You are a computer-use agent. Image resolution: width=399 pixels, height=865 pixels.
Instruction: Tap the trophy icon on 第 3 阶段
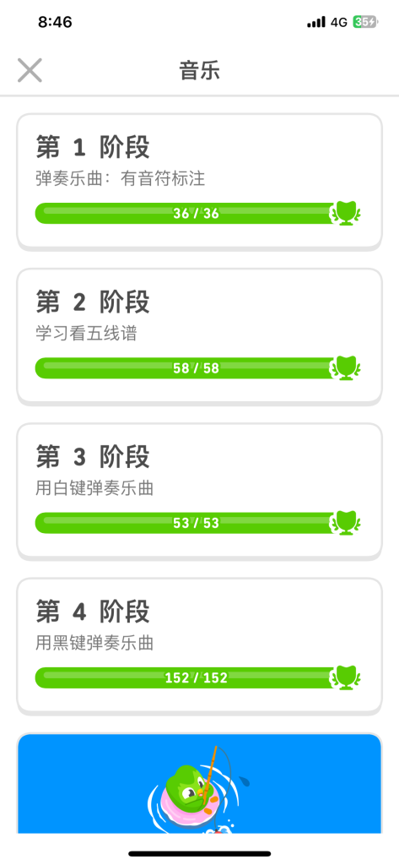[346, 523]
